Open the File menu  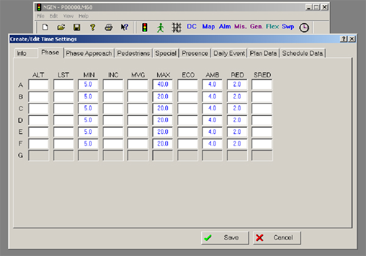[x=40, y=16]
